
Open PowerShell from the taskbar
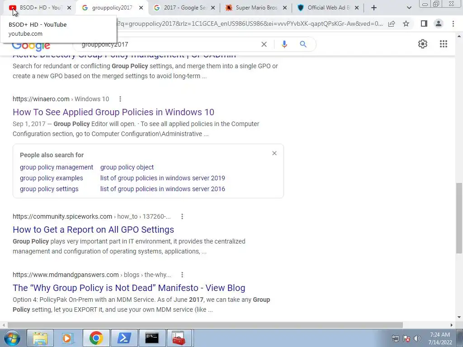[x=124, y=338]
